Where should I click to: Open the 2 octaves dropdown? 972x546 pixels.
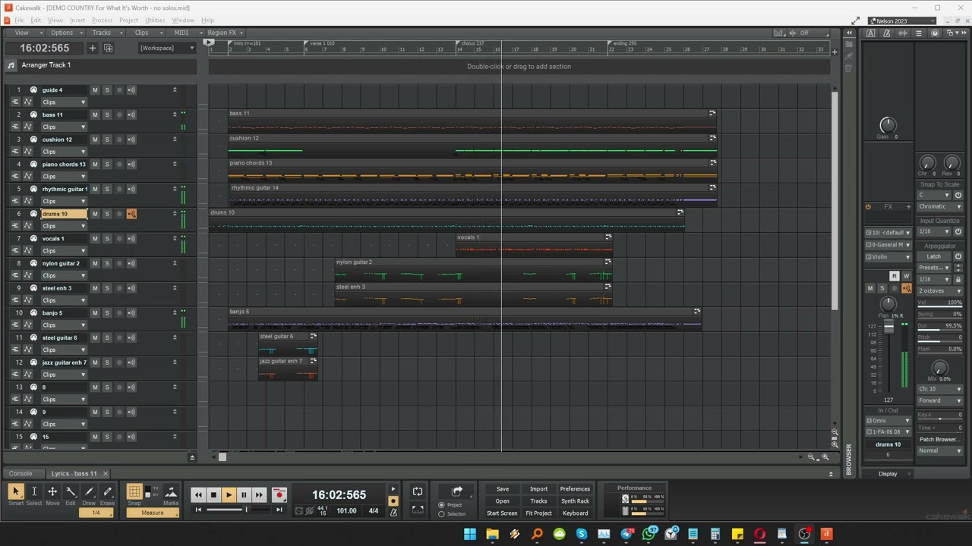click(x=939, y=290)
